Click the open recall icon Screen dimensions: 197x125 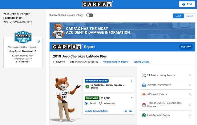click(144, 85)
